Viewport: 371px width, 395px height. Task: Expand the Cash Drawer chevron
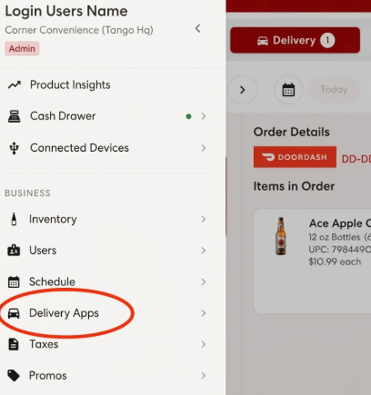pyautogui.click(x=204, y=116)
